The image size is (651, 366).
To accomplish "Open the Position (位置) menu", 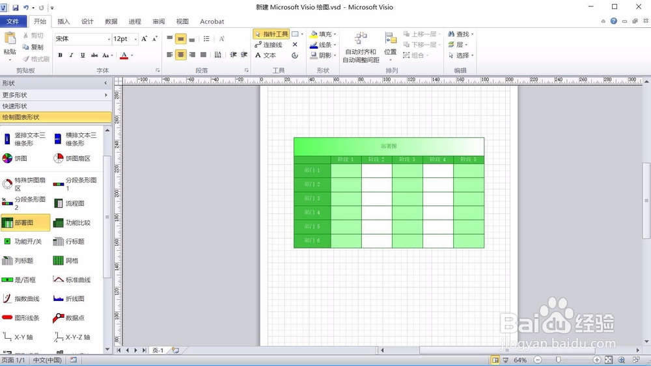I will (390, 47).
